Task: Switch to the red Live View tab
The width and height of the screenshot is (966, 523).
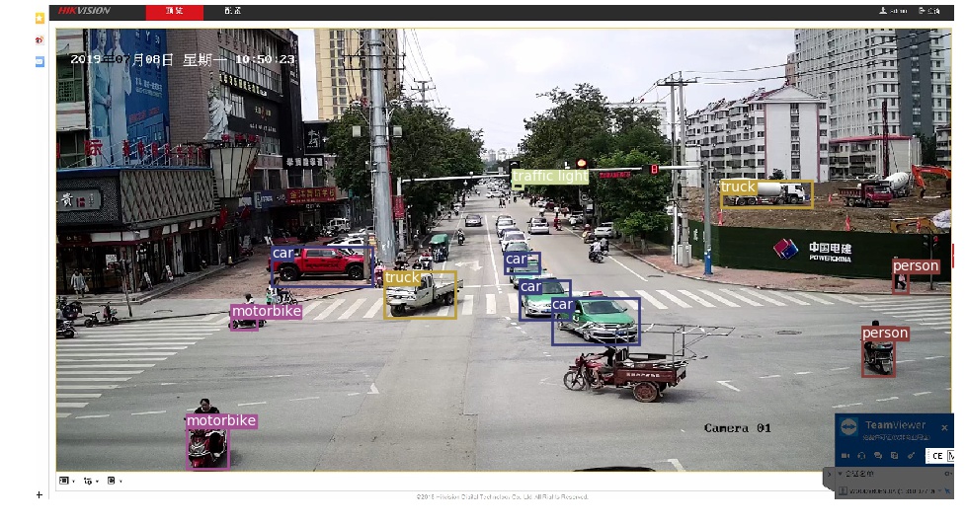Action: coord(174,11)
